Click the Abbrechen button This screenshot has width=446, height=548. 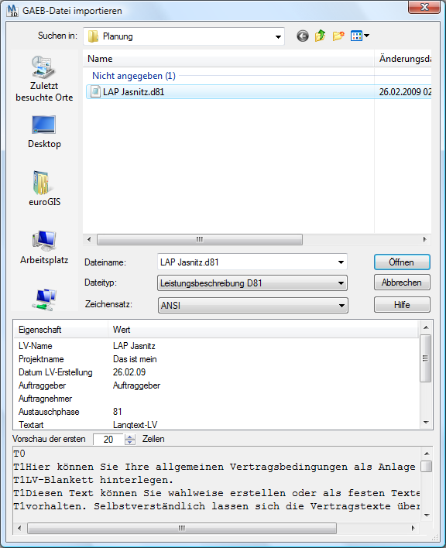pyautogui.click(x=402, y=283)
